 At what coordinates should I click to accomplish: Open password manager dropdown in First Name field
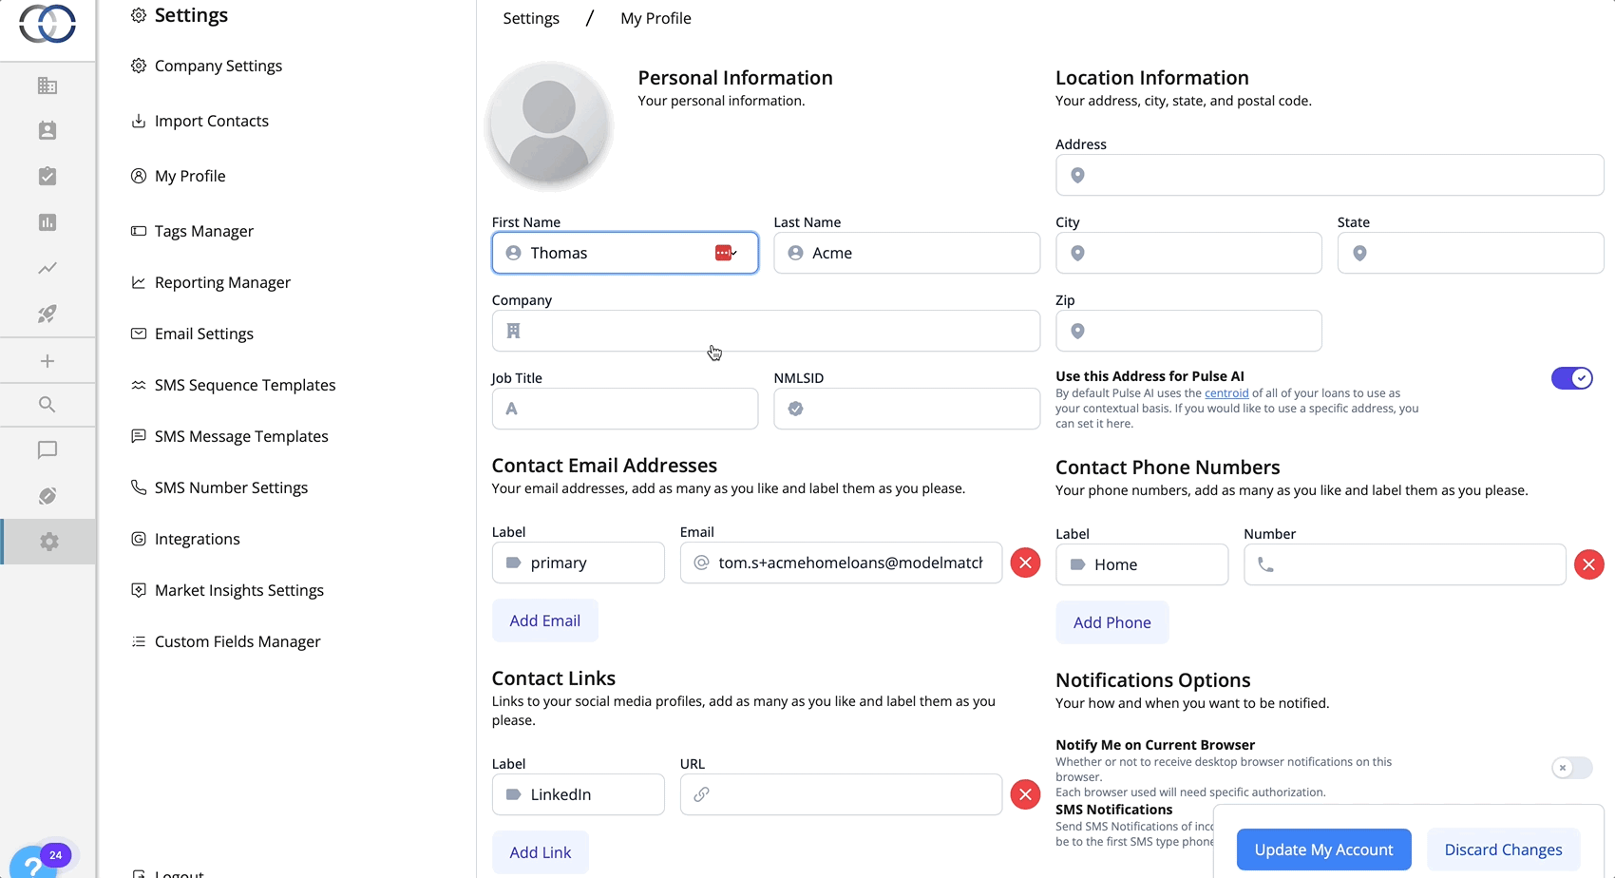click(726, 253)
